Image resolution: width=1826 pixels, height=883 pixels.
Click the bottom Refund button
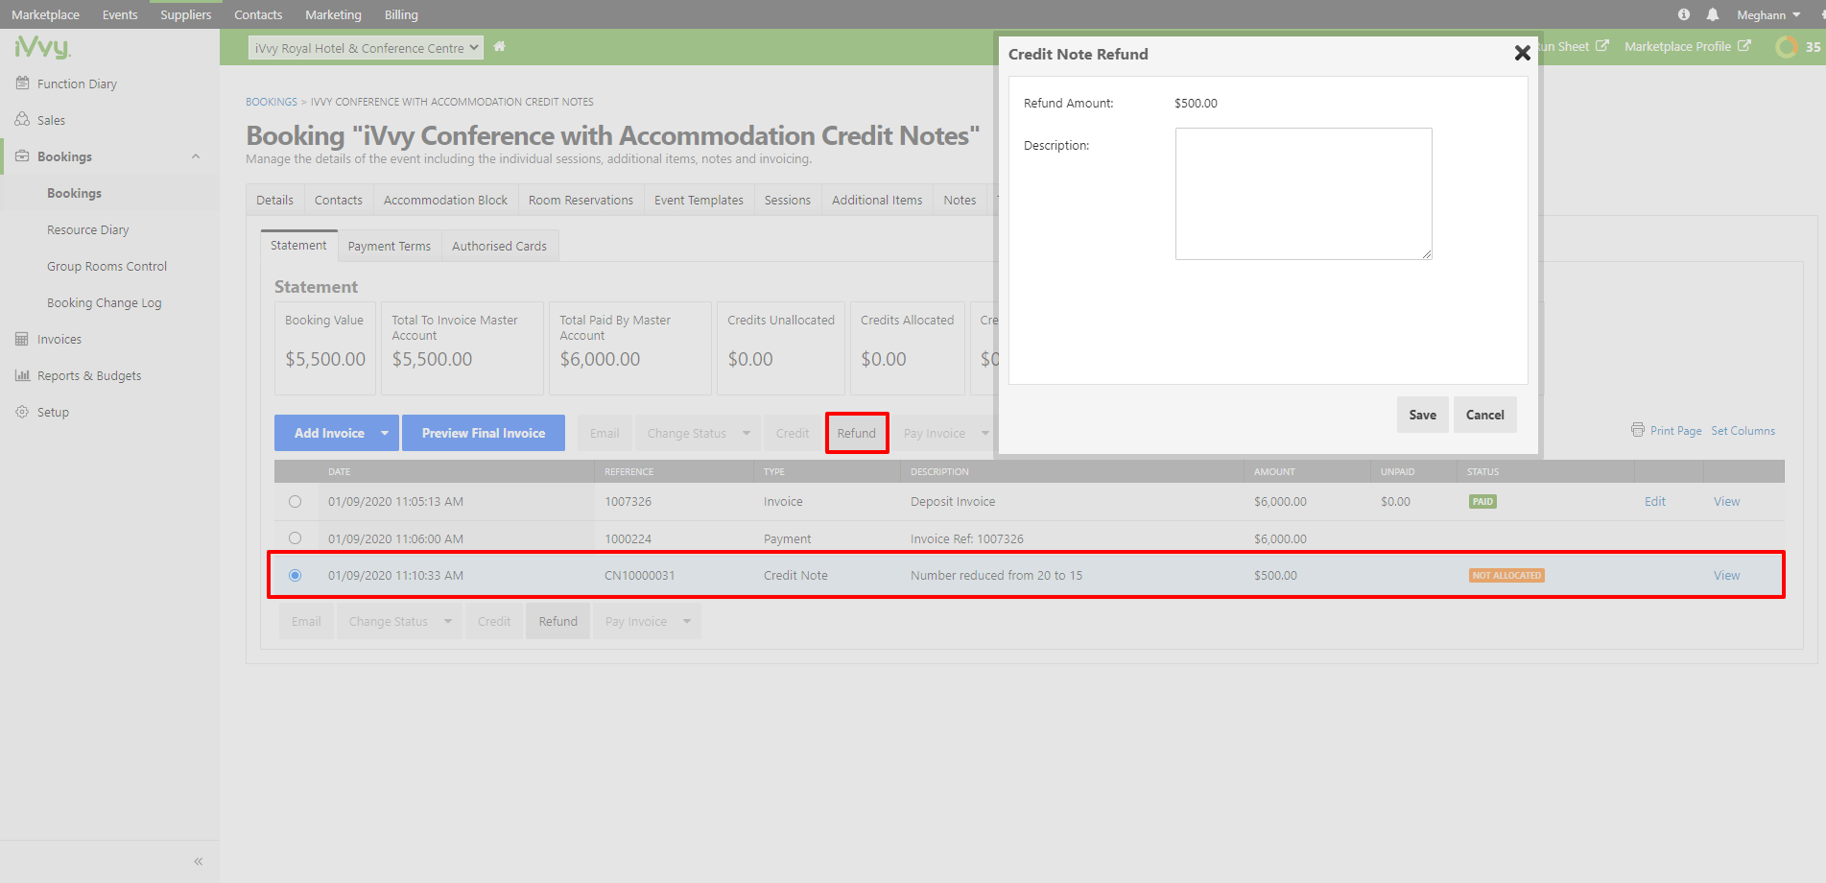pos(557,621)
